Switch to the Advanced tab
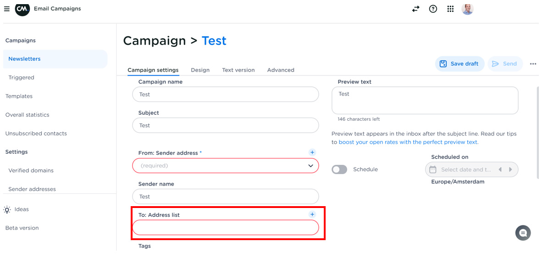 [281, 70]
